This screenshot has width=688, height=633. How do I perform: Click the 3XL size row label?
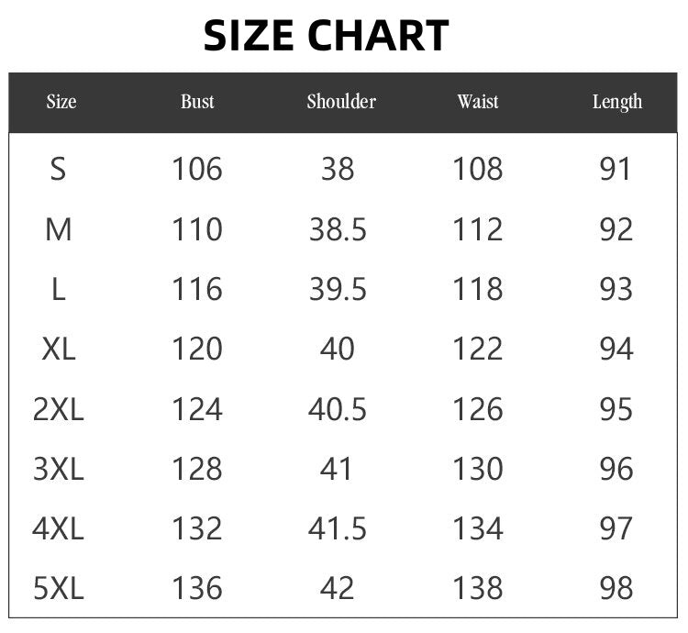click(59, 469)
